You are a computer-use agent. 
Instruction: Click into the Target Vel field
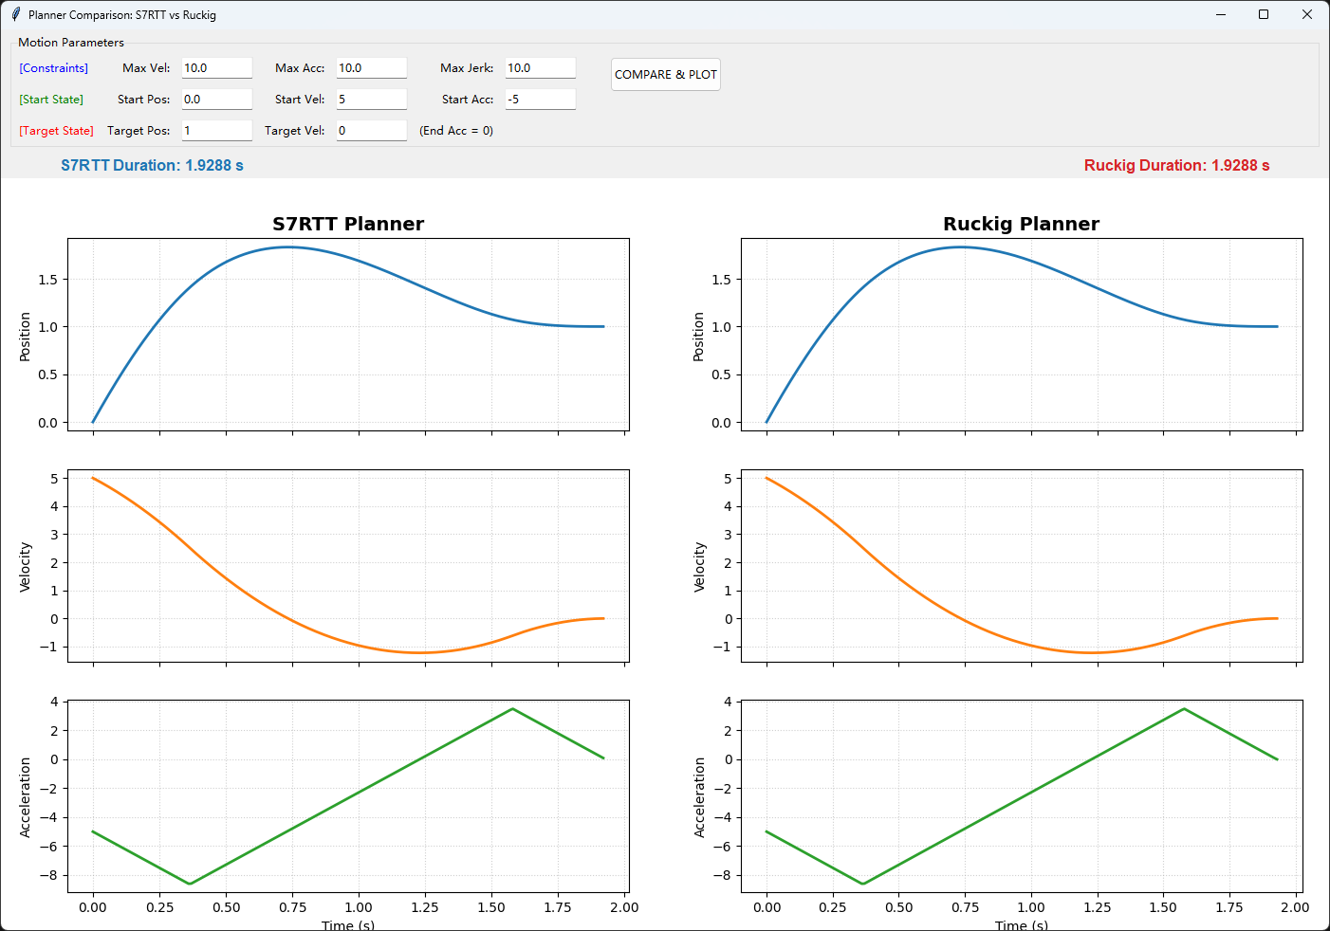(x=371, y=131)
